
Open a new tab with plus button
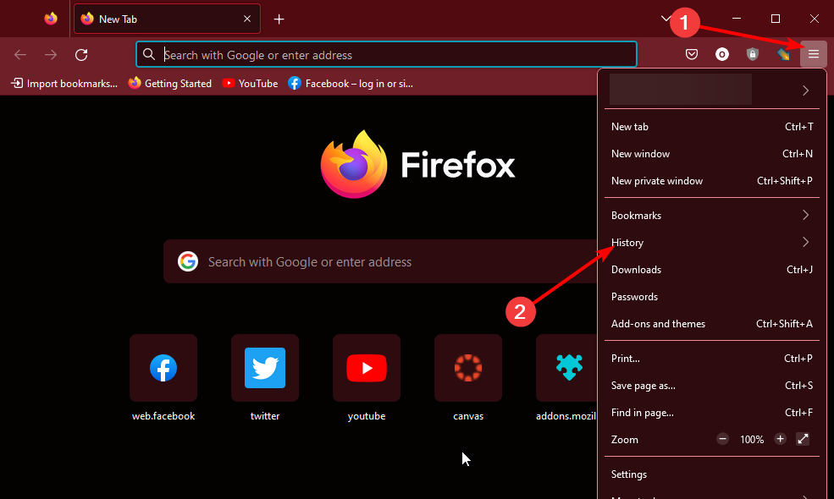pos(279,19)
